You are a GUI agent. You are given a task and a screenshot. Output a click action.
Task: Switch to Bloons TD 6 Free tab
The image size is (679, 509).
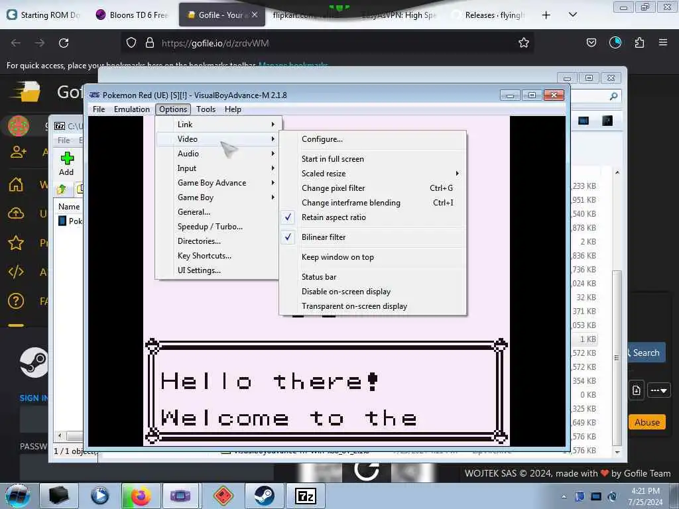tap(132, 15)
